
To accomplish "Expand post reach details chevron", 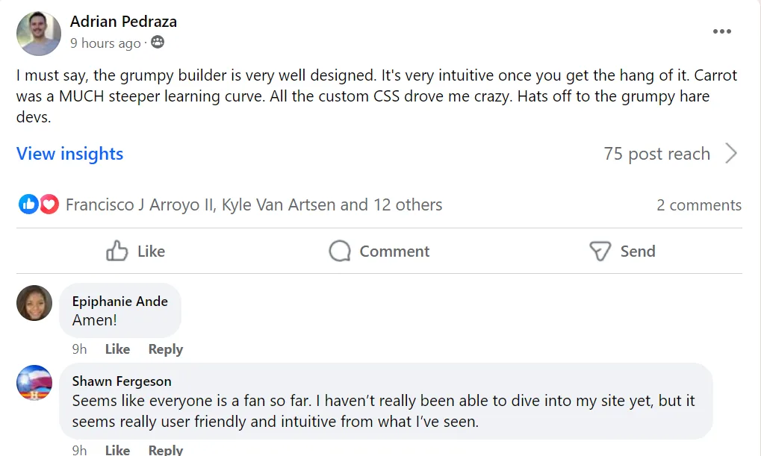I will click(x=731, y=154).
